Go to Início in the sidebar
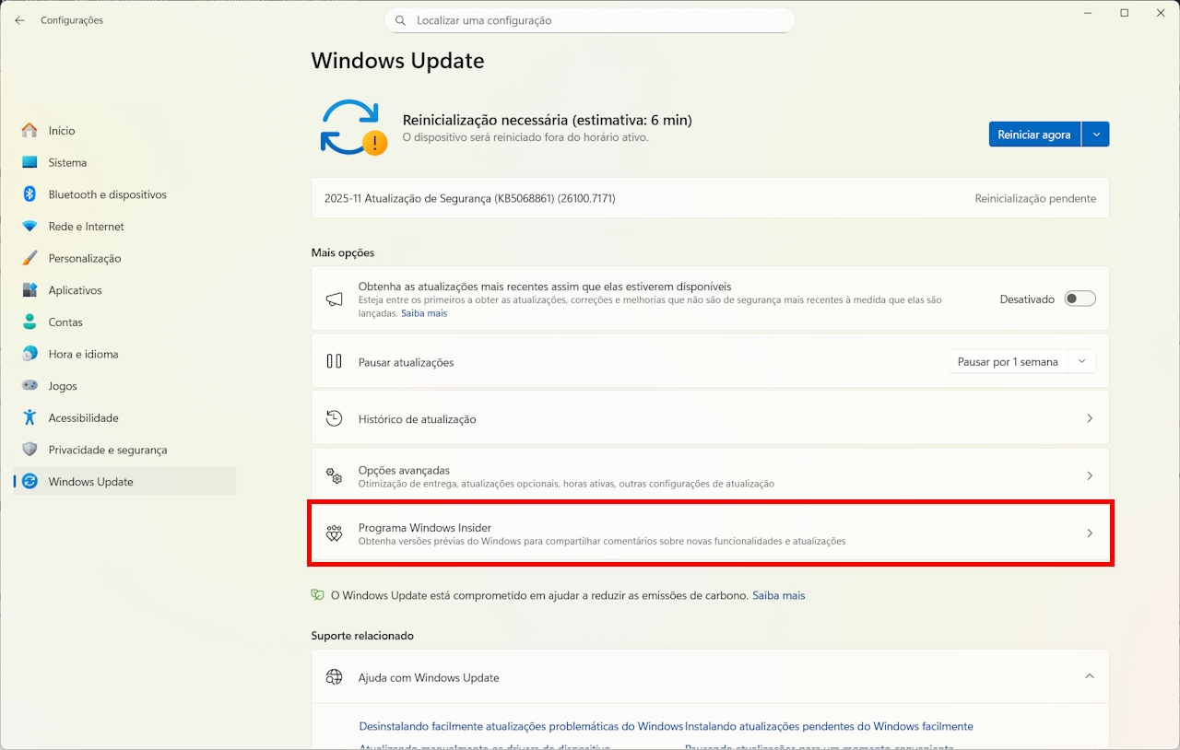The height and width of the screenshot is (750, 1180). 61,130
